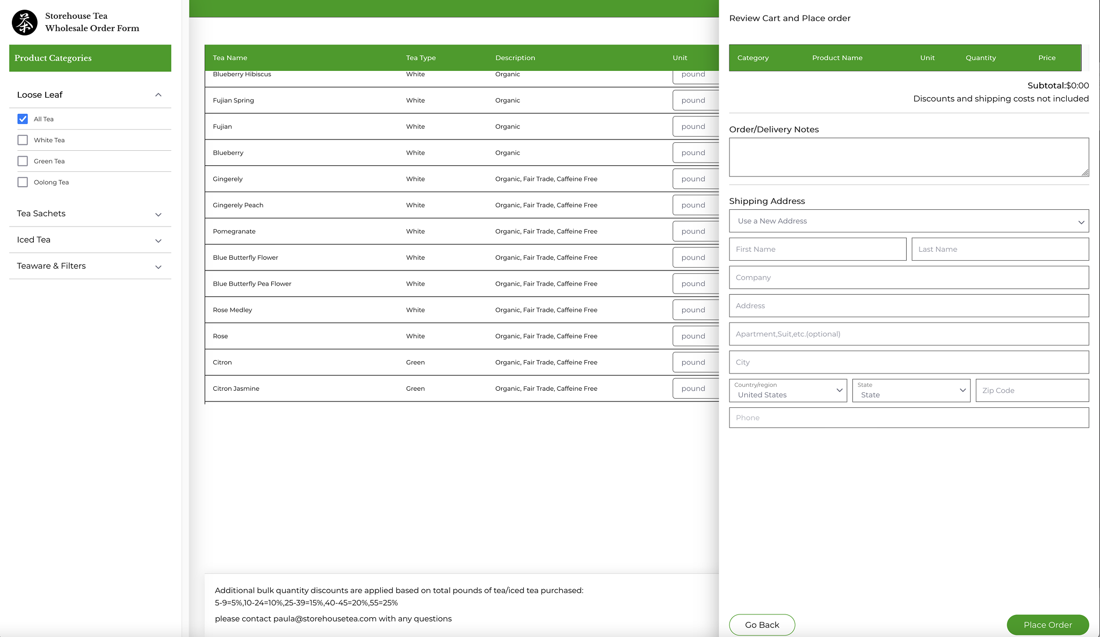Click the Storehouse Tea logo icon
Screen dimensions: 1100x637
point(25,23)
